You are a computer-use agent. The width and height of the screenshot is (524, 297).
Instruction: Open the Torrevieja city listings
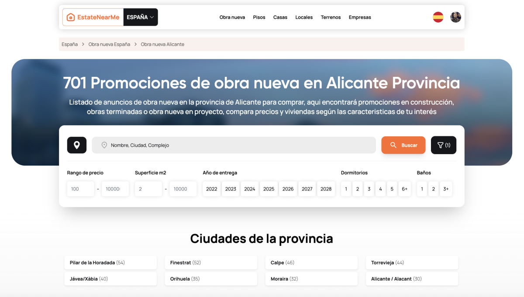(411, 262)
